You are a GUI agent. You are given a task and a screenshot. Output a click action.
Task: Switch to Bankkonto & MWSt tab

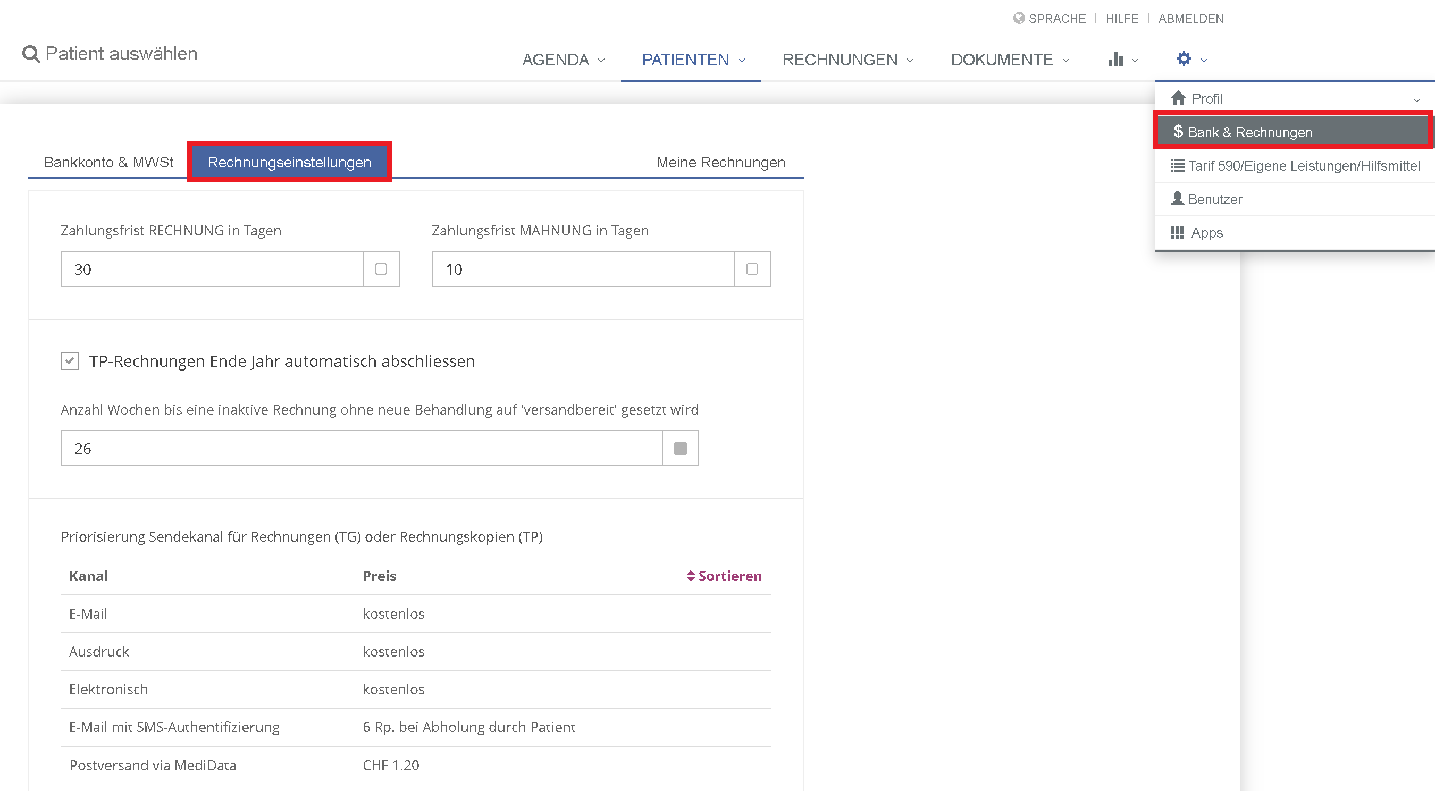(x=108, y=162)
